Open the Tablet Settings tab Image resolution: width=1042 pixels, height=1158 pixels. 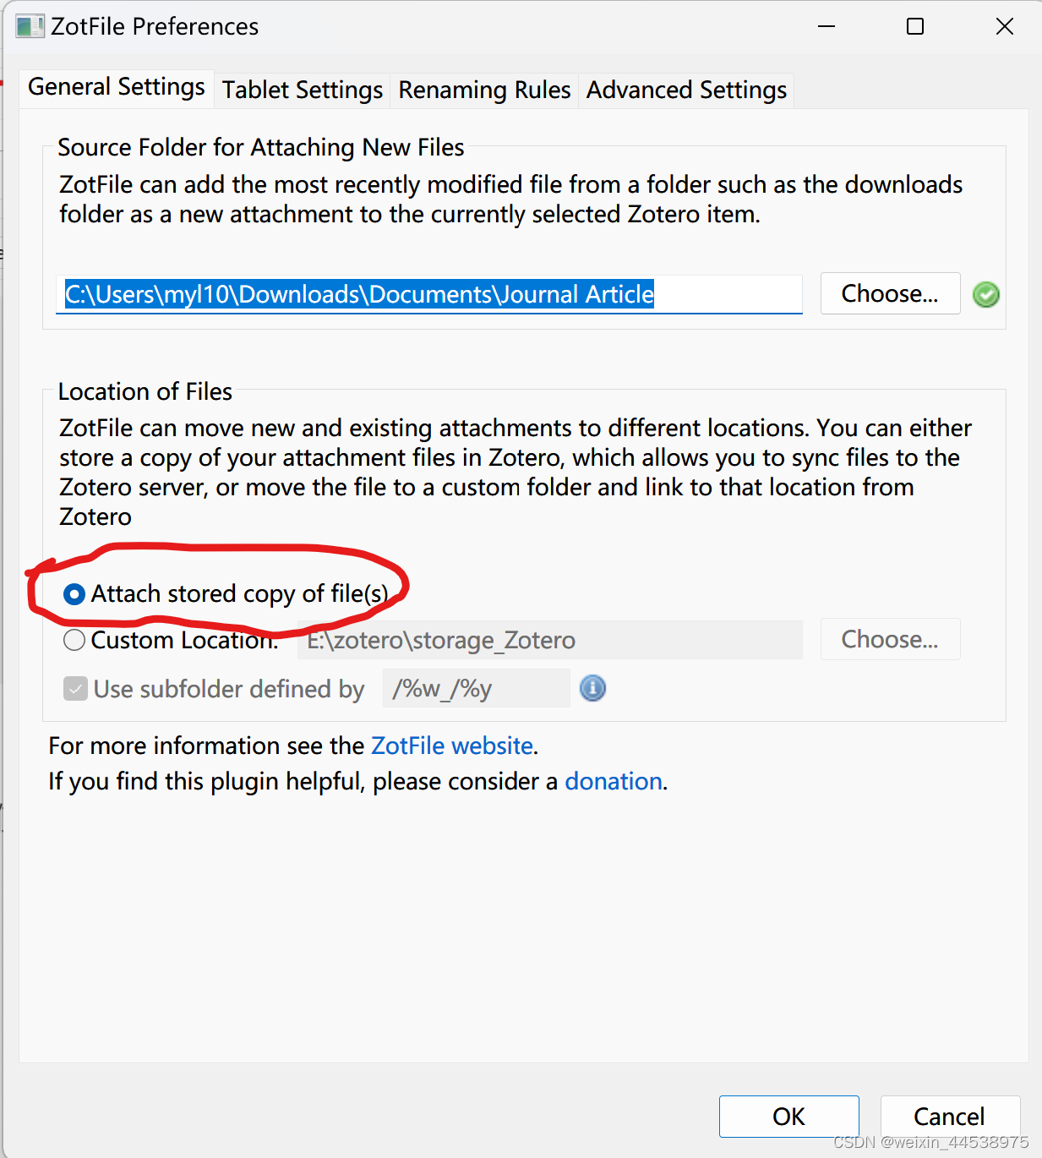click(x=303, y=90)
